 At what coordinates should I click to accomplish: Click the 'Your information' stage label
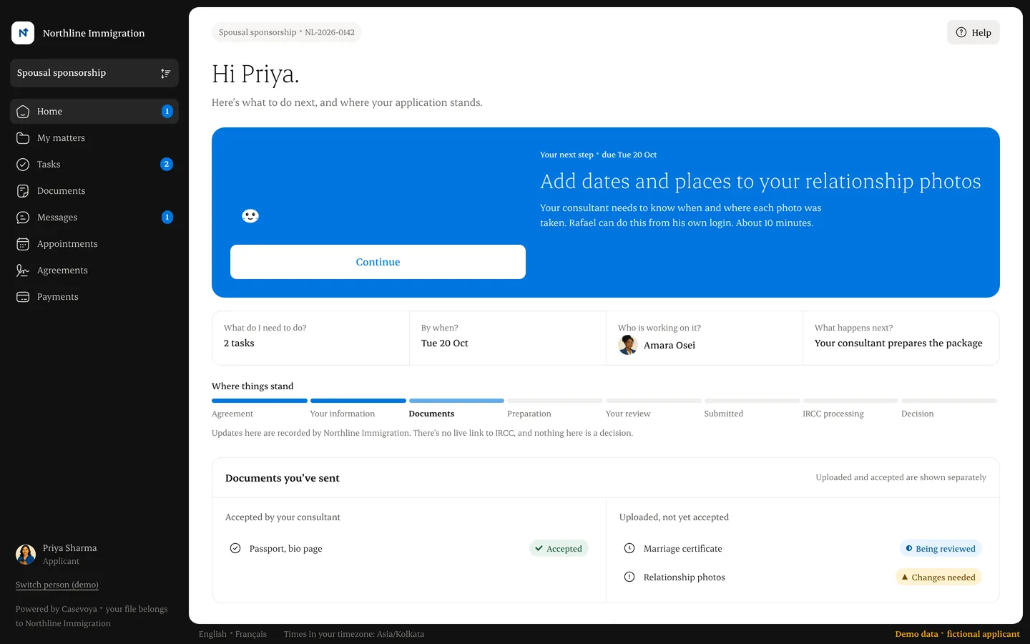(x=343, y=414)
